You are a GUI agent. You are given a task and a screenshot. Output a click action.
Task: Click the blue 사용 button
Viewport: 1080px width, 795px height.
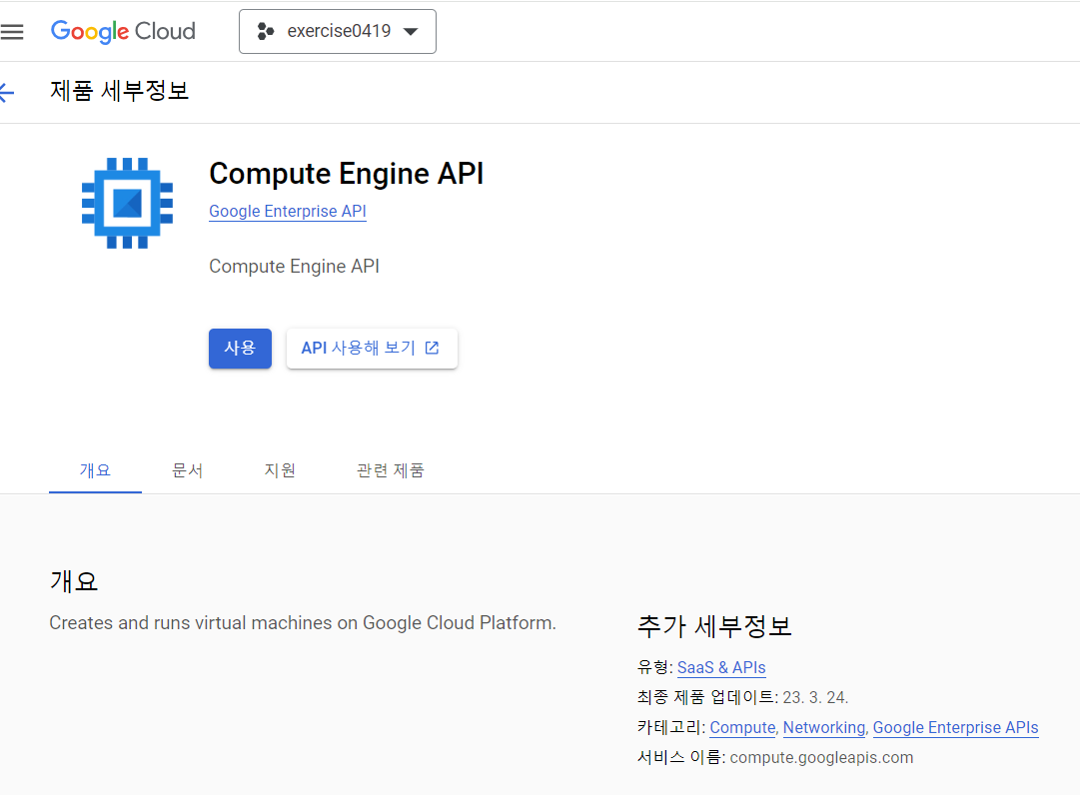point(240,349)
